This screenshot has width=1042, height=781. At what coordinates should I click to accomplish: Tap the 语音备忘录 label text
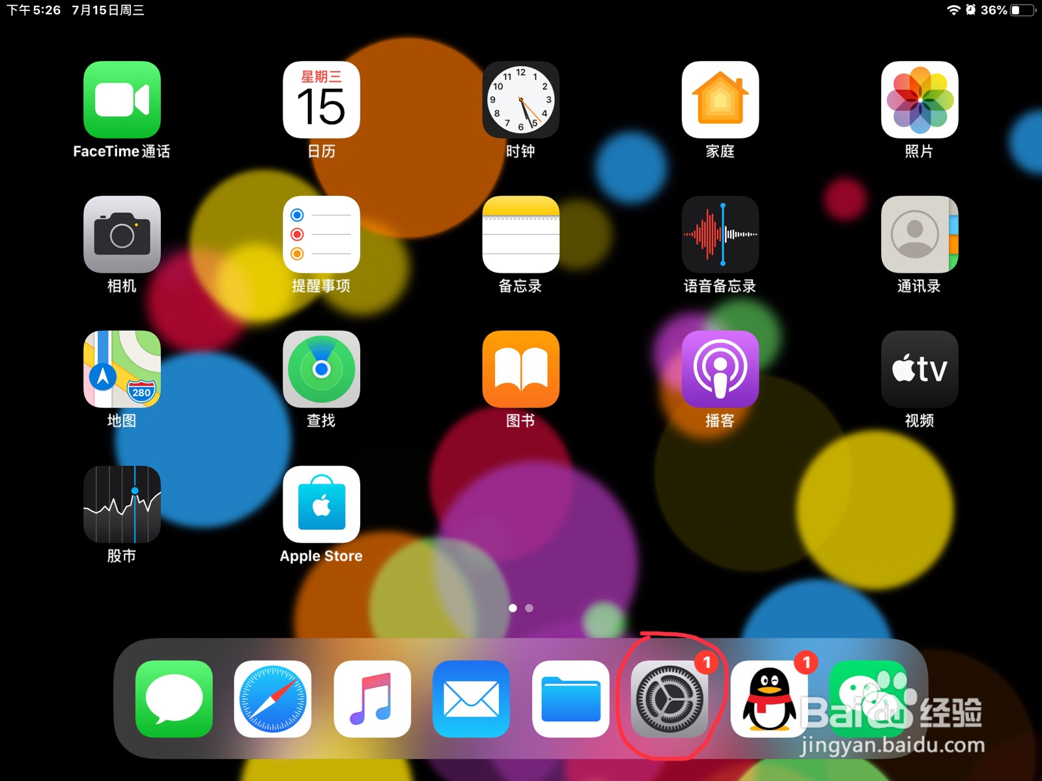pos(720,286)
